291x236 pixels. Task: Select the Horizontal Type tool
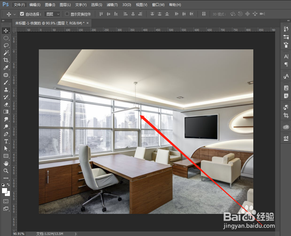[6, 142]
